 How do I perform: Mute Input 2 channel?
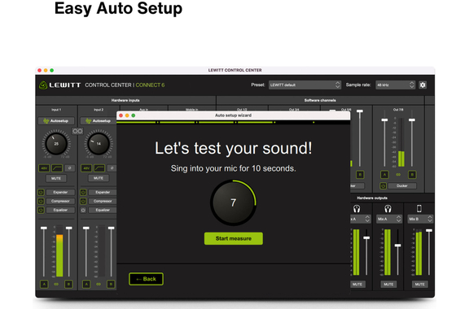pos(99,178)
